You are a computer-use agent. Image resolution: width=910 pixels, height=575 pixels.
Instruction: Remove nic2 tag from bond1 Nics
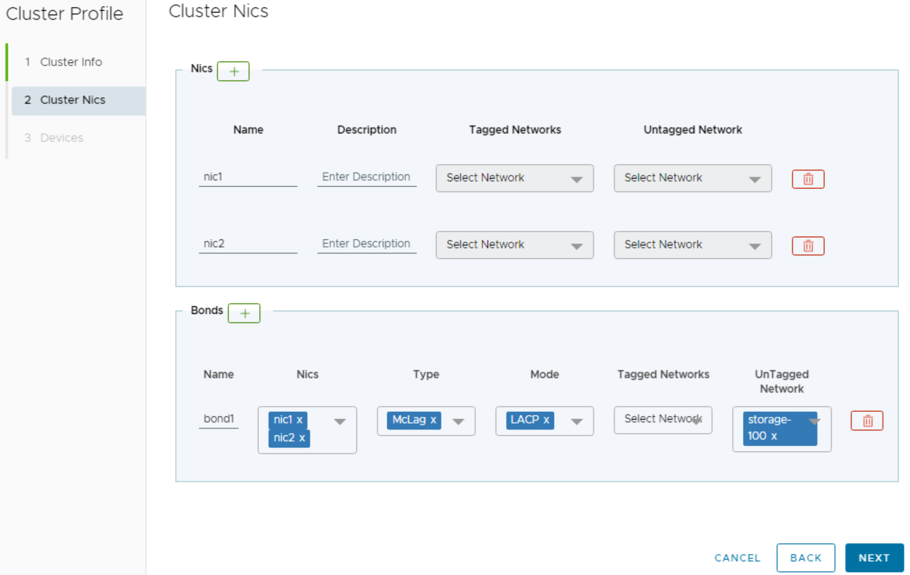(x=302, y=438)
